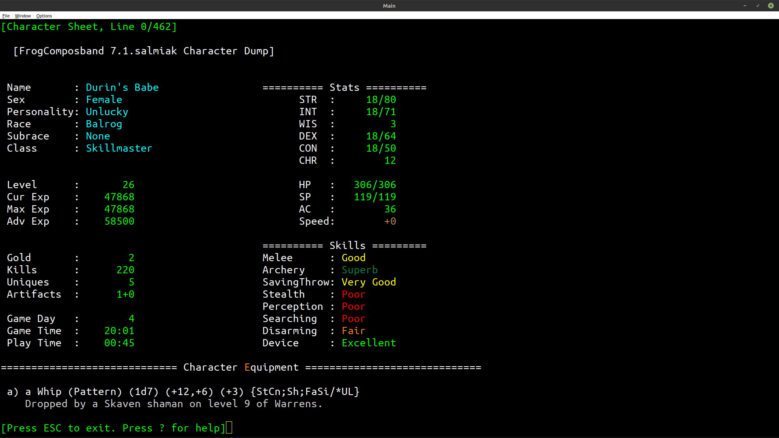Screen dimensions: 779x438
Task: Click the window restore button
Action: [757, 6]
